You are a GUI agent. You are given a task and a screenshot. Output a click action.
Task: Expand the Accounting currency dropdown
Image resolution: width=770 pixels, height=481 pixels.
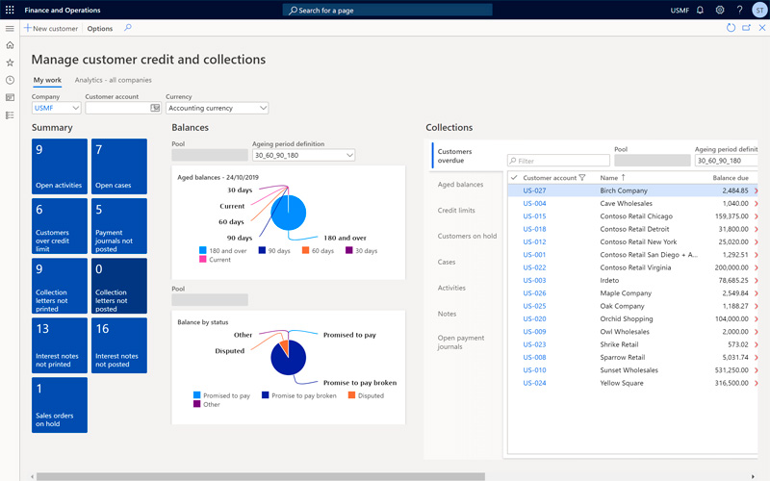(x=263, y=108)
